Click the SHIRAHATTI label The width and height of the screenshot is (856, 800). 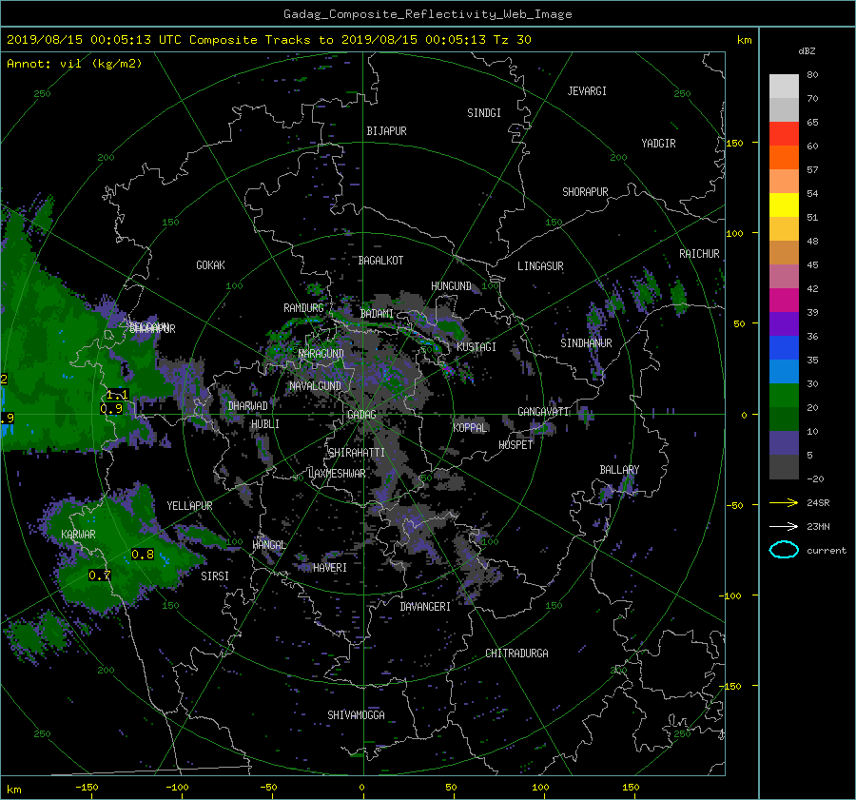pyautogui.click(x=357, y=453)
